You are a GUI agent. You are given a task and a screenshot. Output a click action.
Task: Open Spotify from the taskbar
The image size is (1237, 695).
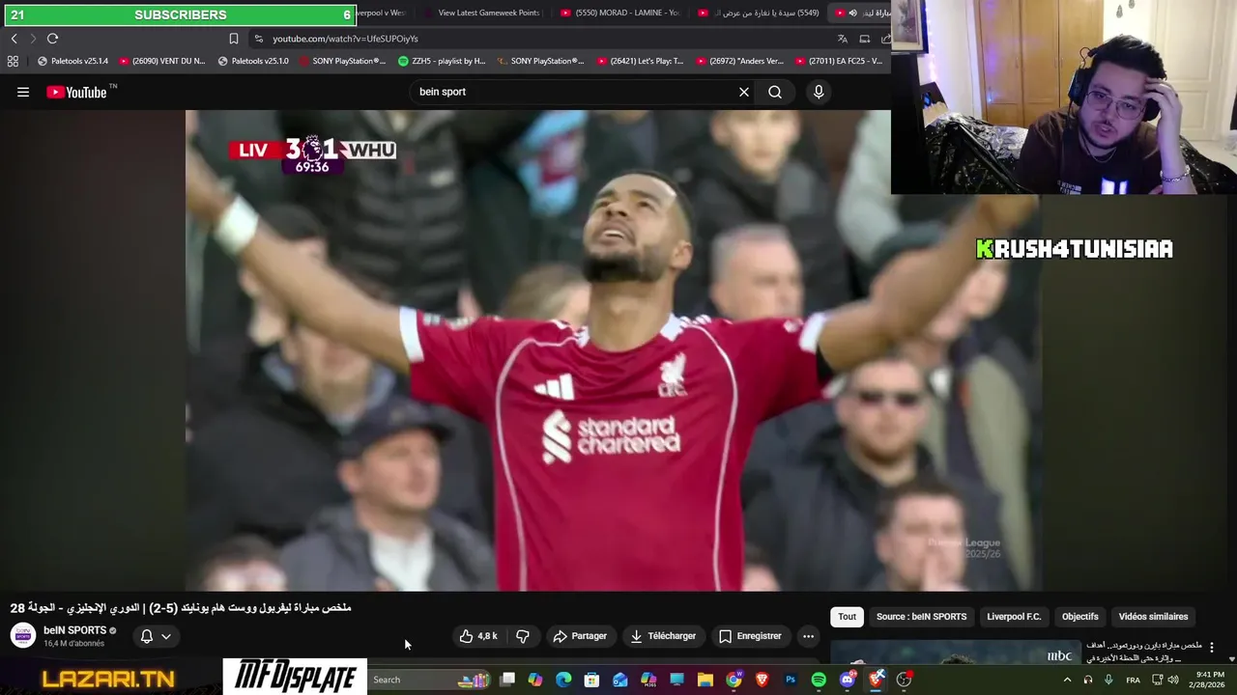(819, 680)
